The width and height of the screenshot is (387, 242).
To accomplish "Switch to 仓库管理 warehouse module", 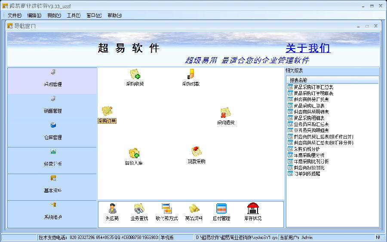I will [52, 134].
